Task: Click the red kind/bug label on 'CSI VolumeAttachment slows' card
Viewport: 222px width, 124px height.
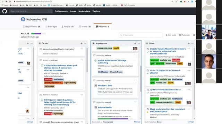Action: [x=48, y=79]
